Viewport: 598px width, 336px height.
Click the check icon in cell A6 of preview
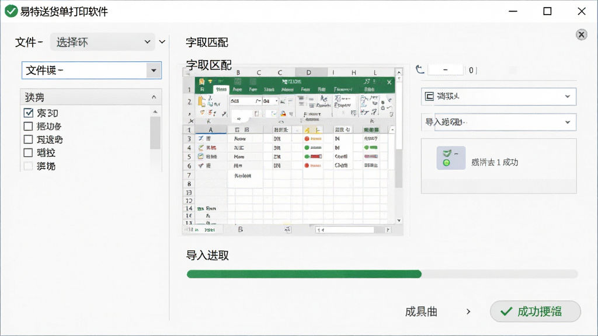201,165
